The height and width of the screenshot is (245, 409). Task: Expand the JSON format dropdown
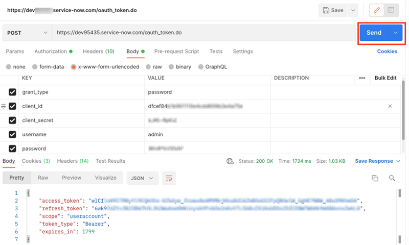(142, 178)
